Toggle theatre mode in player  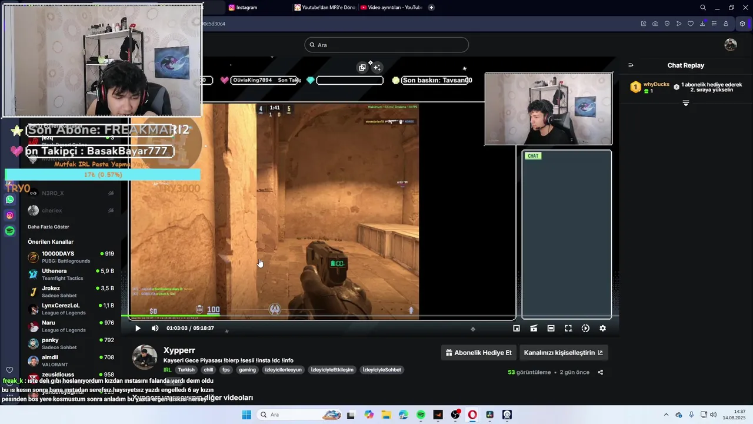[x=551, y=329]
